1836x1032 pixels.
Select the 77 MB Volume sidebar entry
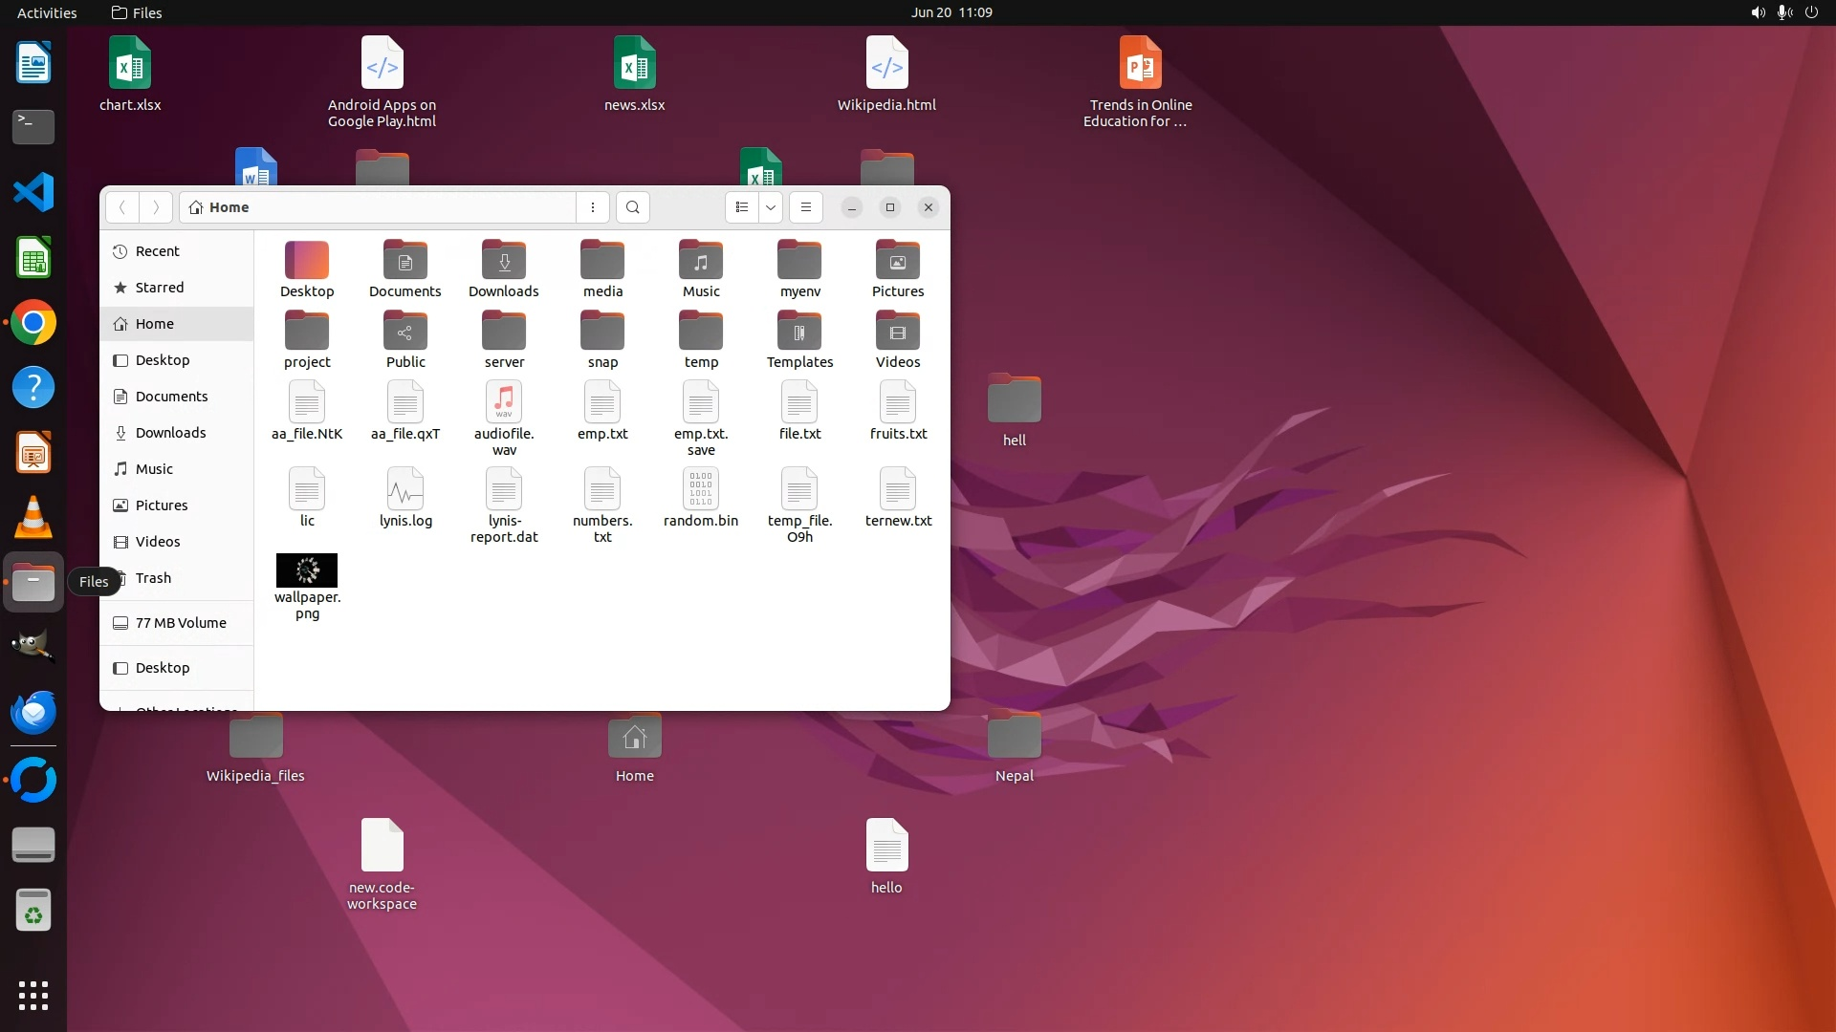click(x=180, y=623)
